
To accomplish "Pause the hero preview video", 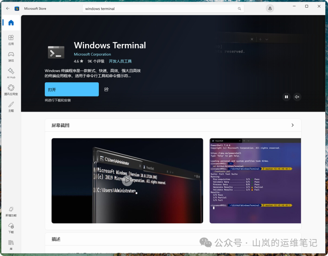I will (x=286, y=97).
